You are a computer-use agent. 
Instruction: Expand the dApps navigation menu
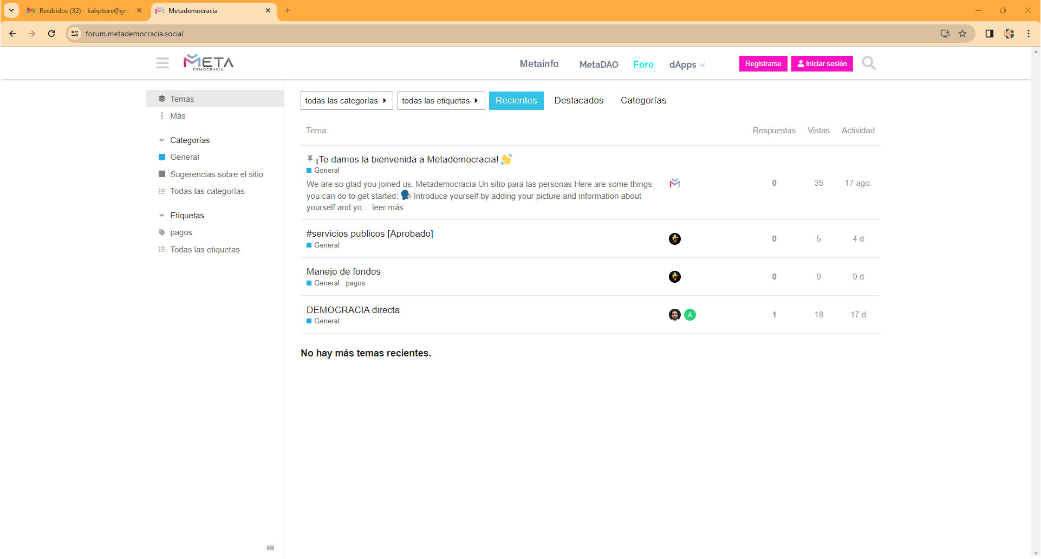[x=686, y=64]
